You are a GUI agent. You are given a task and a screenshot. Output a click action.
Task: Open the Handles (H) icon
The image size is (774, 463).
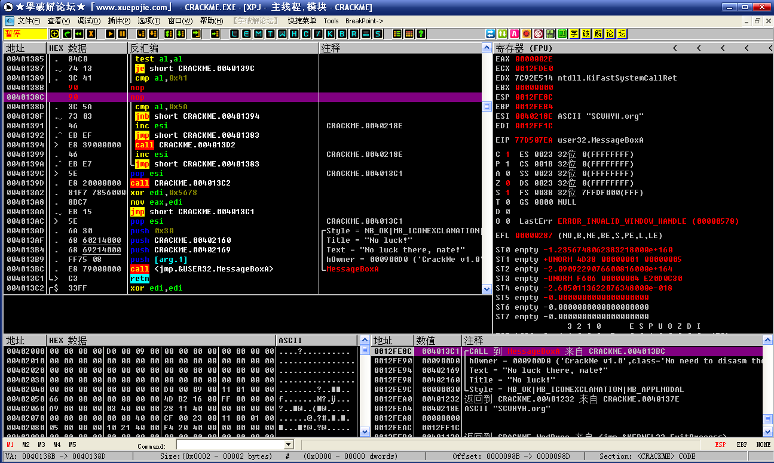[x=294, y=34]
